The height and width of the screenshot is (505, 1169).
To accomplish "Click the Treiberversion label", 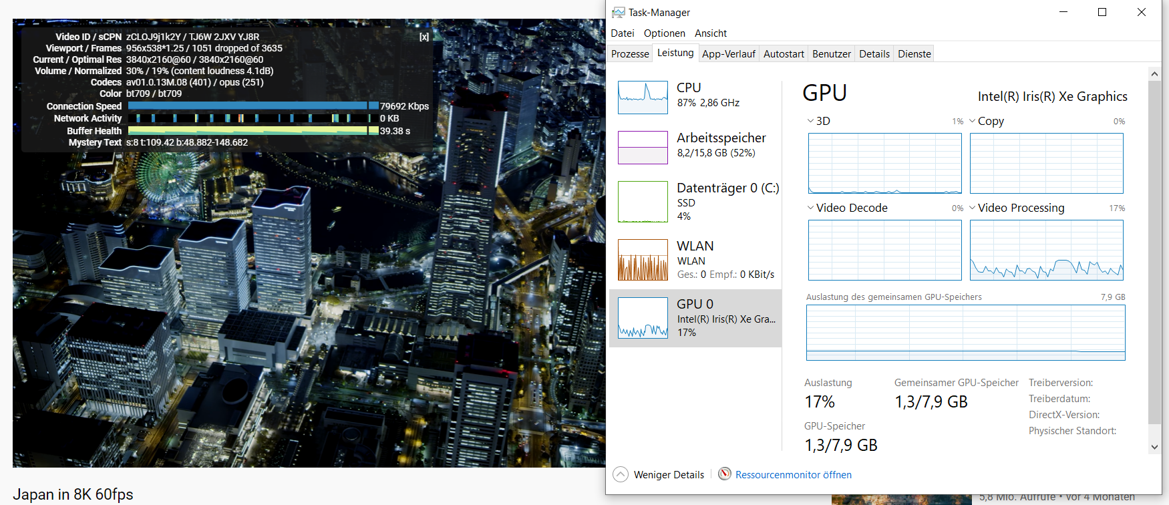I will point(1061,383).
